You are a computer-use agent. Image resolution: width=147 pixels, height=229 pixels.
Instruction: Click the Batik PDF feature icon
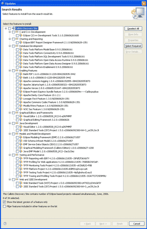pos(21,74)
